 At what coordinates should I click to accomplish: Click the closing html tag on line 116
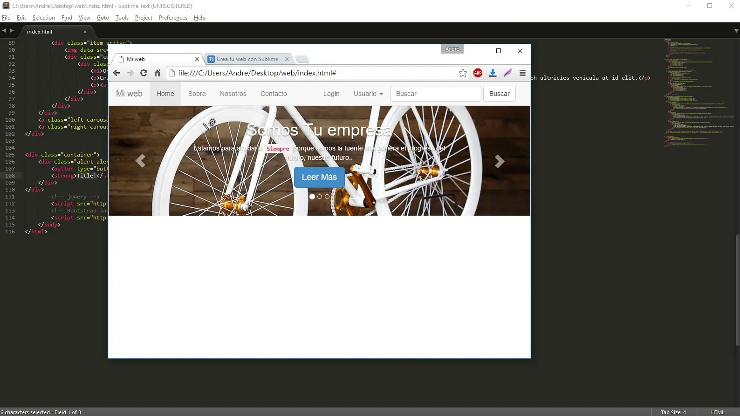pos(36,232)
